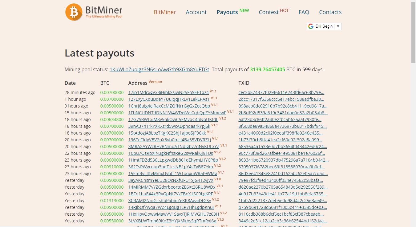Open transaction 3449c2e31c12aa2cb3c36b62544bd162daa

[x=283, y=221]
